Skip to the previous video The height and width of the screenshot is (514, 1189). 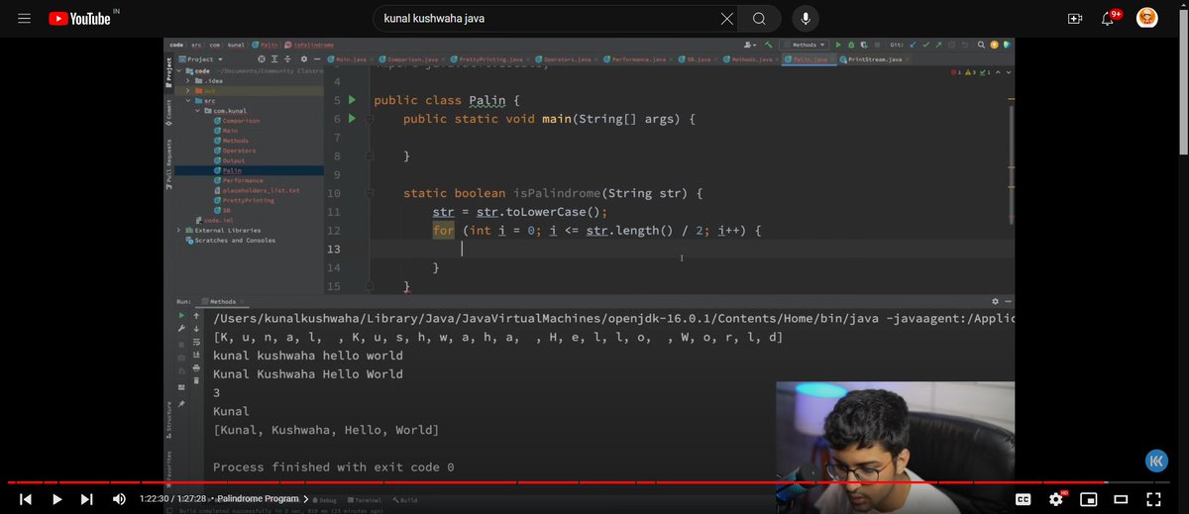(27, 499)
